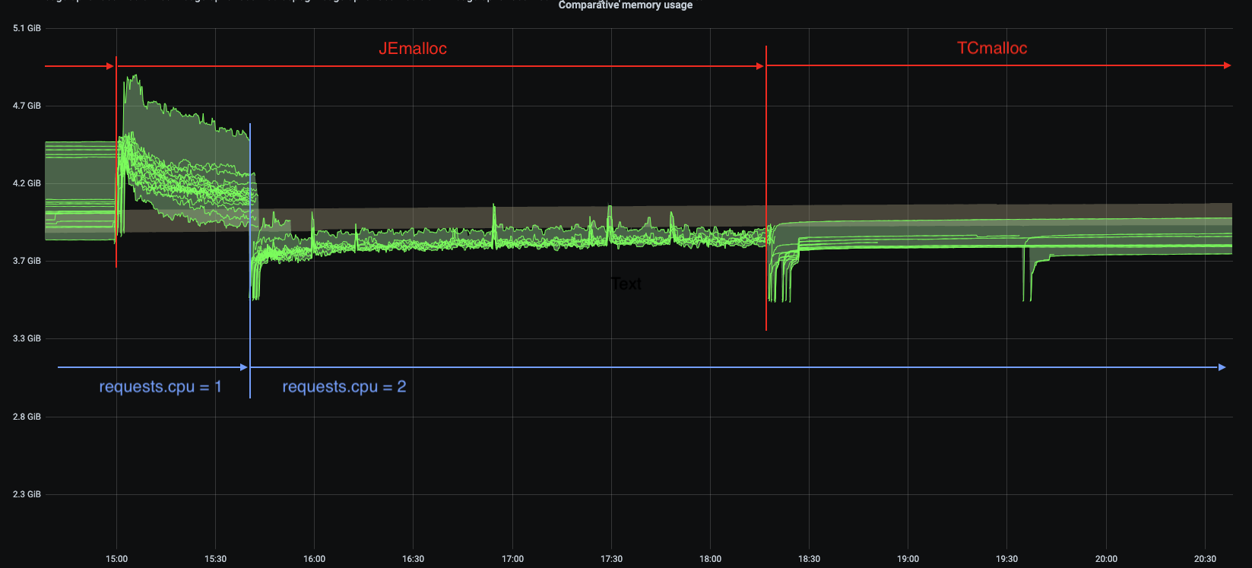This screenshot has height=568, width=1252.
Task: Select the 16:00 time axis label
Action: pos(314,559)
